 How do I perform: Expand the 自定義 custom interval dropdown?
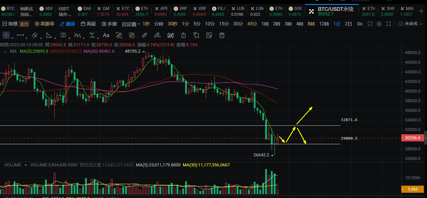[131, 24]
